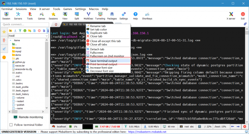Click the left blue arrow in status bar
Image resolution: width=249 pixels, height=134 pixels.
tap(233, 127)
